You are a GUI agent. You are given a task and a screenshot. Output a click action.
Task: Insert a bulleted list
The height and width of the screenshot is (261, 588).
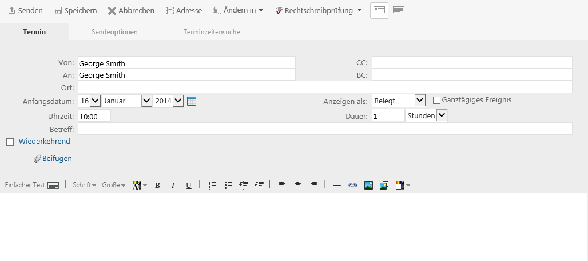[x=228, y=185]
